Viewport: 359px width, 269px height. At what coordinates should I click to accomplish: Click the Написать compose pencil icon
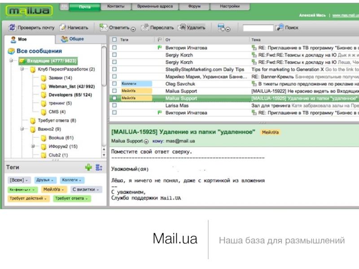[62, 27]
